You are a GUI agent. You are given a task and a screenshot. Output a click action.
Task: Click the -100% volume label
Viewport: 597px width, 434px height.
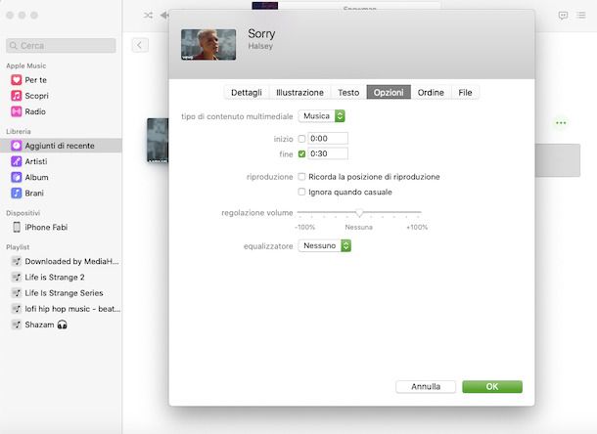pos(304,227)
